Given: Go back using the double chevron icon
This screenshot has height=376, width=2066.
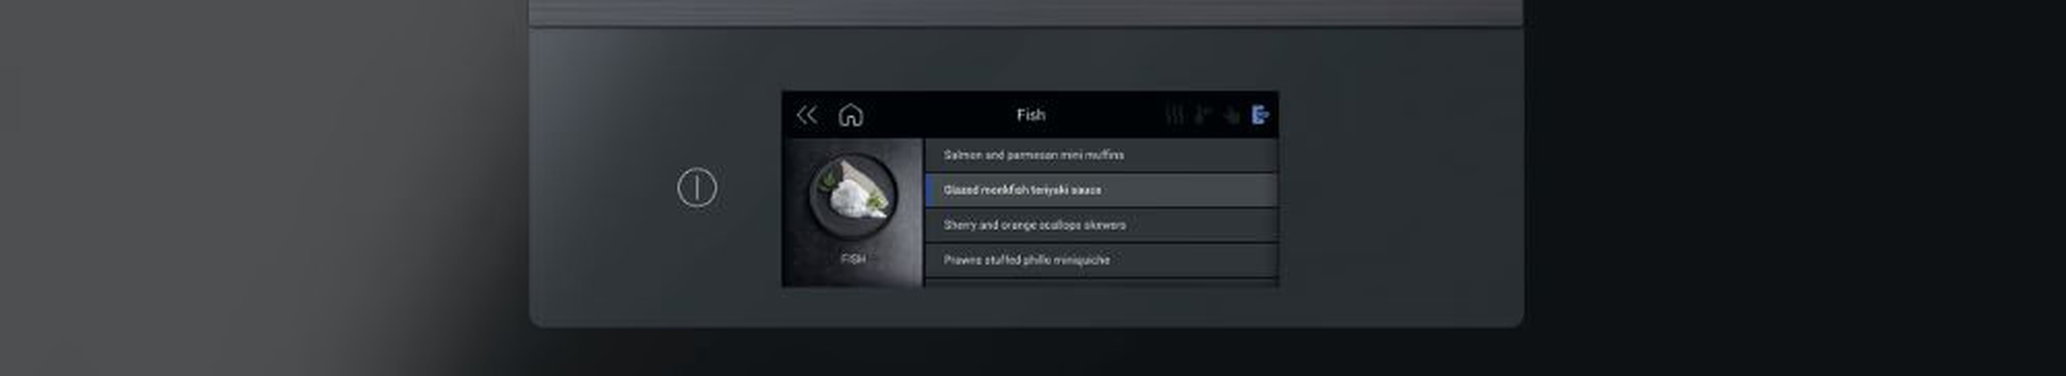Looking at the screenshot, I should tap(806, 115).
